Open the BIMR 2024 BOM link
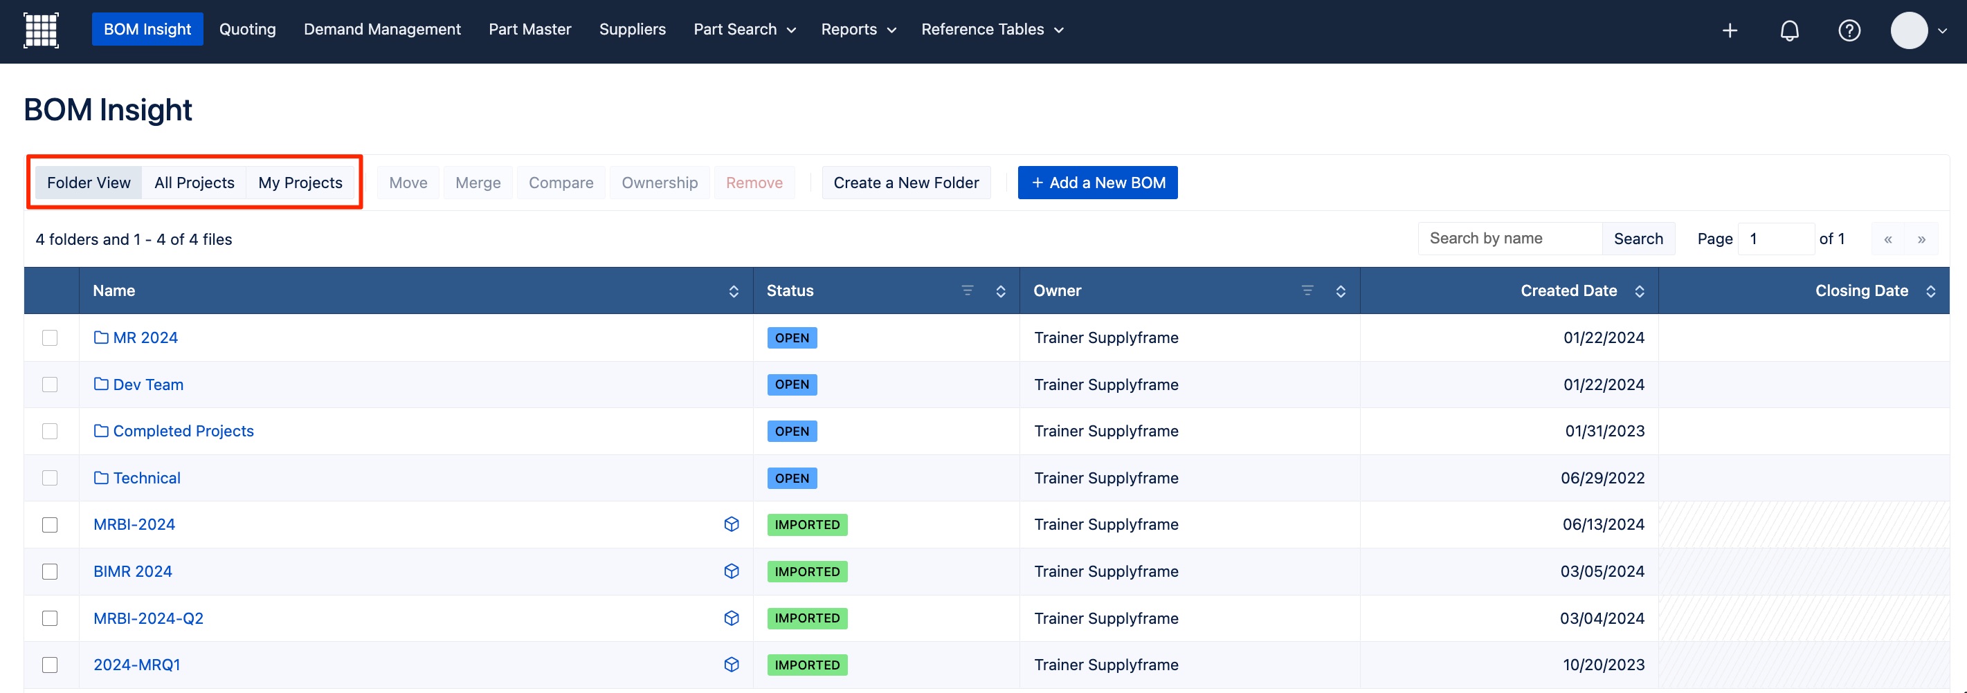Viewport: 1967px width, 693px height. (x=133, y=572)
